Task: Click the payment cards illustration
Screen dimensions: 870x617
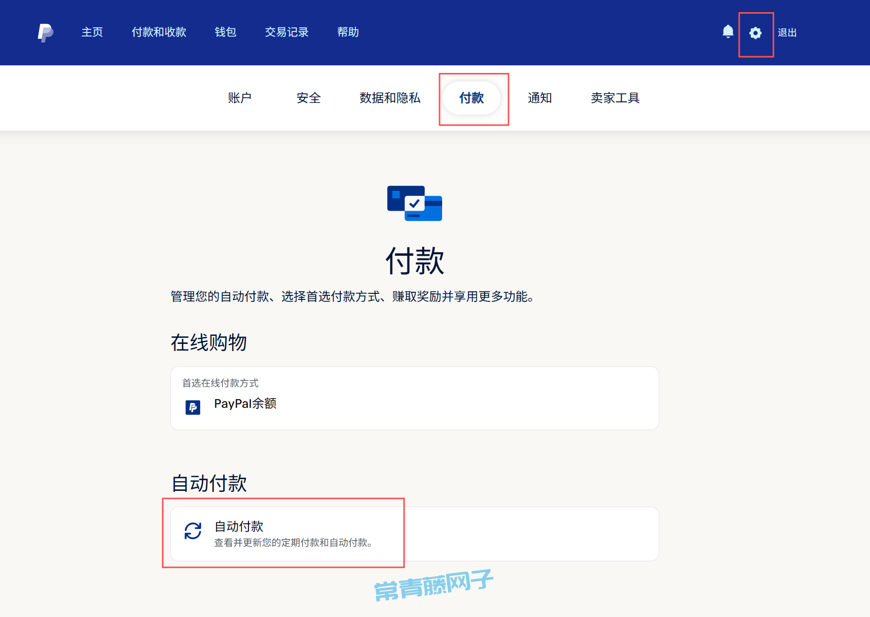Action: tap(414, 203)
